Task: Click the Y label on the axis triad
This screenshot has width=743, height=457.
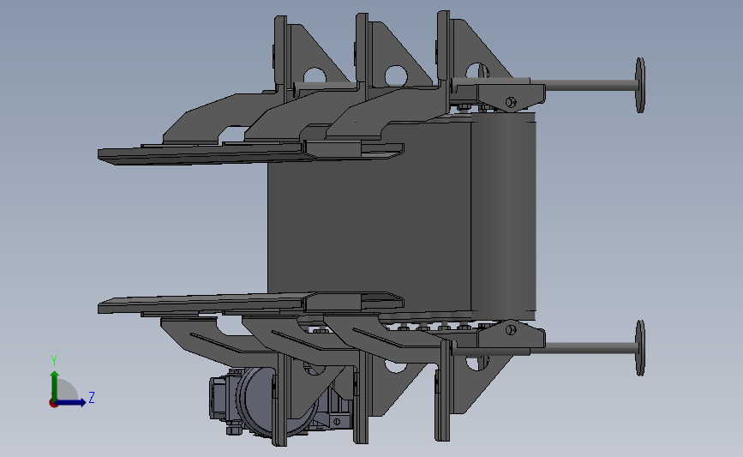Action: click(x=53, y=361)
